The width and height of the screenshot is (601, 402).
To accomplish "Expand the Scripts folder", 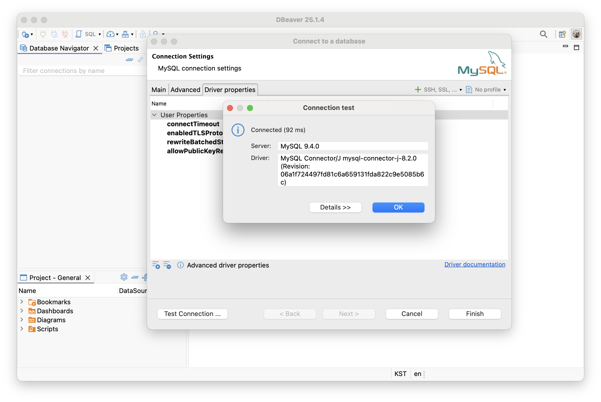I will click(x=22, y=329).
